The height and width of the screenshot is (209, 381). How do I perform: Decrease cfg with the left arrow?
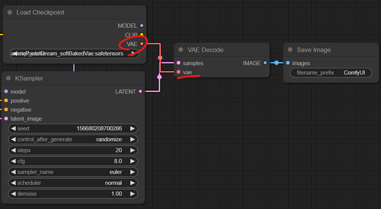[13, 161]
